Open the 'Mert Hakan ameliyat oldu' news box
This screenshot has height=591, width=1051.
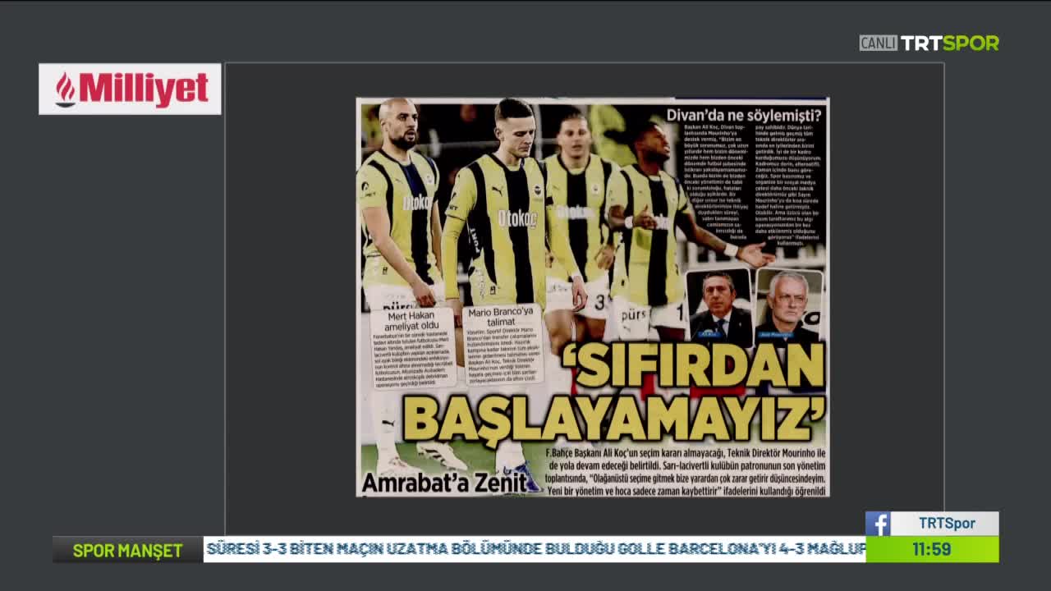pyautogui.click(x=413, y=347)
